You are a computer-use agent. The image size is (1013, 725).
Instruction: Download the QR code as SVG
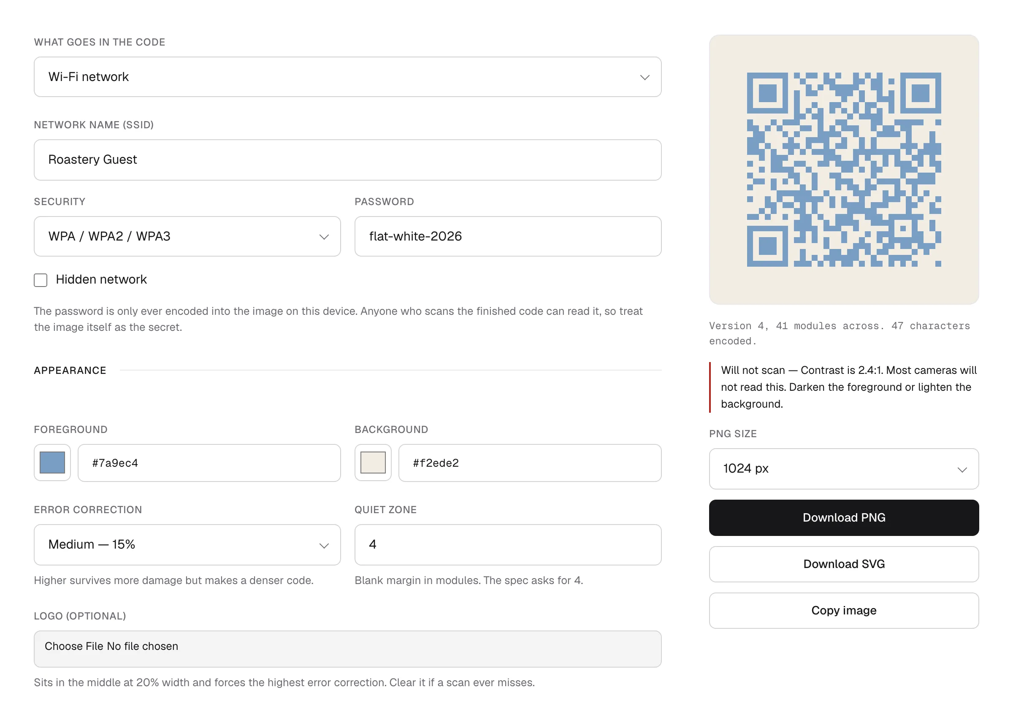pyautogui.click(x=843, y=564)
